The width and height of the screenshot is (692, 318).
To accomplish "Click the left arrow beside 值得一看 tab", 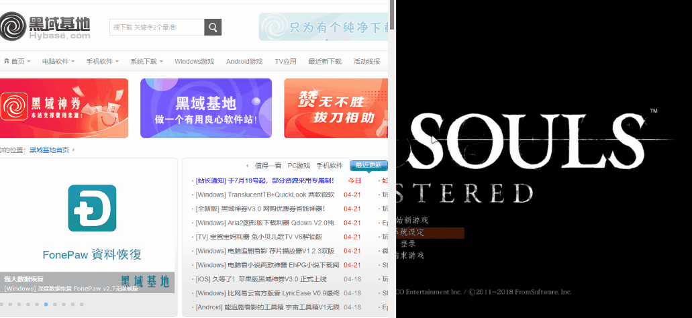I will (247, 166).
